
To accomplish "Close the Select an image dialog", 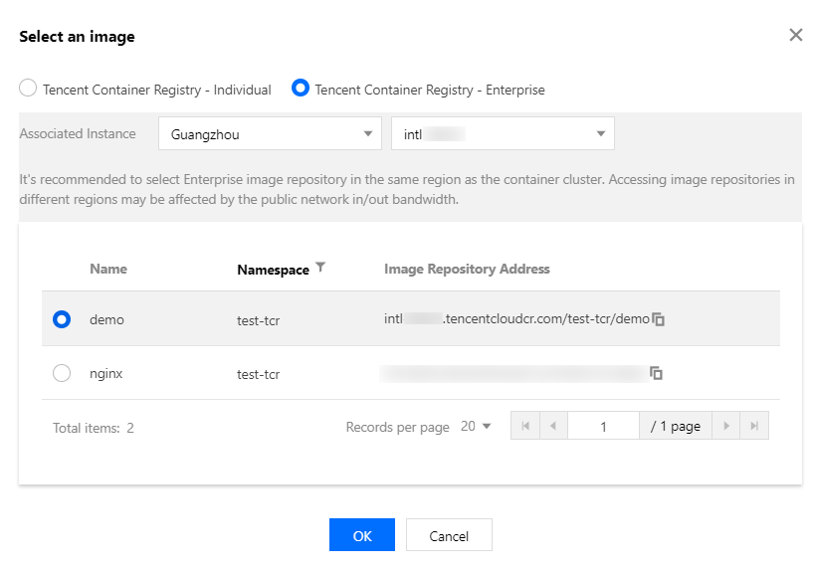I will [x=795, y=35].
